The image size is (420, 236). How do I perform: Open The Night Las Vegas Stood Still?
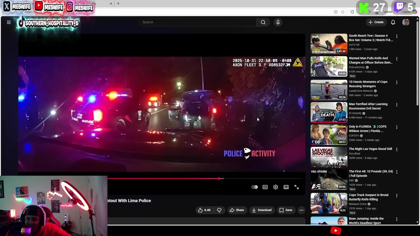tap(370, 149)
